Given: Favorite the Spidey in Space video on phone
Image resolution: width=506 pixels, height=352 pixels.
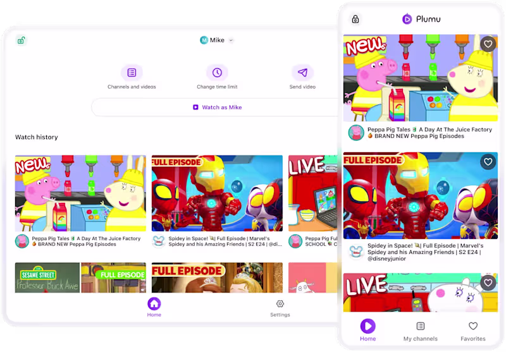Looking at the screenshot, I should 488,161.
